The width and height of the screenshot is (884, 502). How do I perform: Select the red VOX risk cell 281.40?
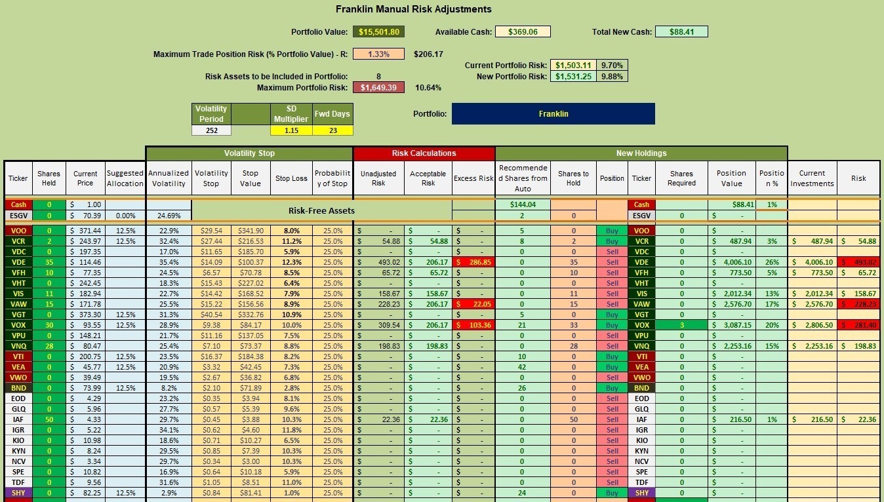(x=858, y=325)
